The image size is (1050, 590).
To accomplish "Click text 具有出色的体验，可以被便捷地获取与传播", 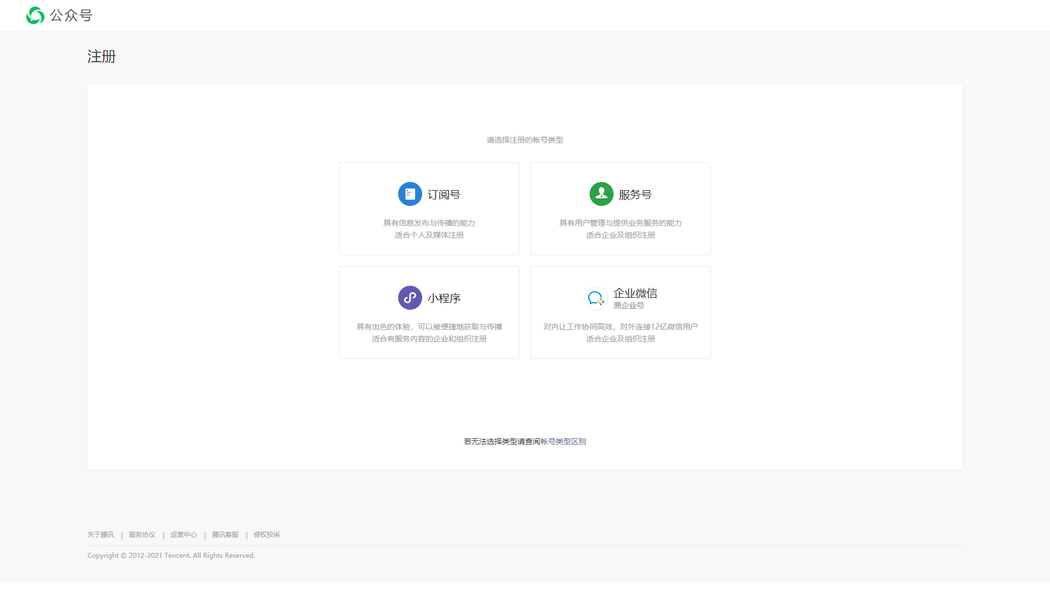I will [429, 327].
